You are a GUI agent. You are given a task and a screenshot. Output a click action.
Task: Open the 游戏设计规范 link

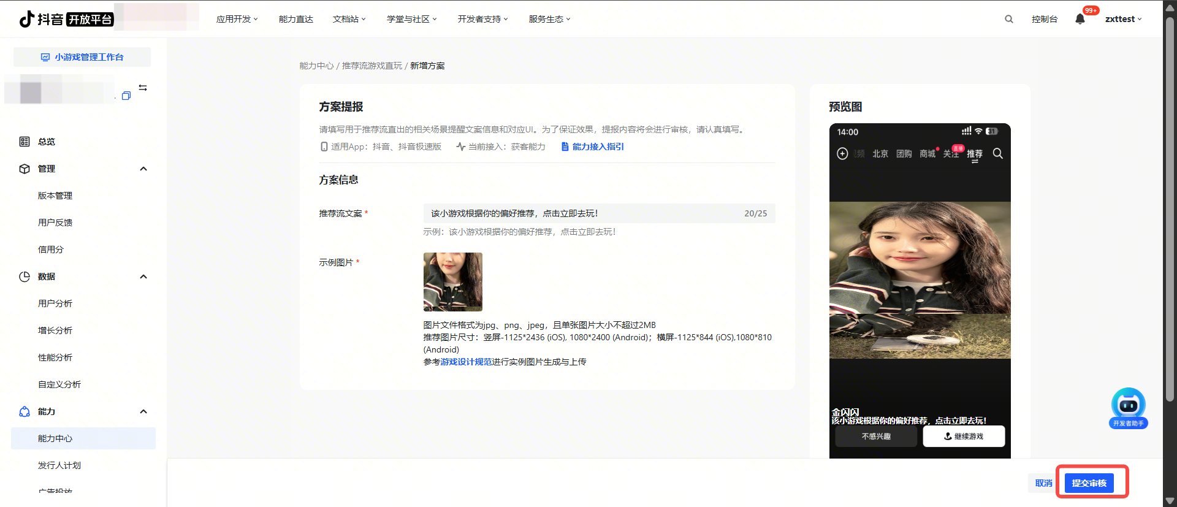466,362
